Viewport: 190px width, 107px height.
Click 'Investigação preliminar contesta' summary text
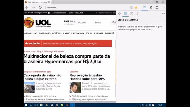pos(48,86)
